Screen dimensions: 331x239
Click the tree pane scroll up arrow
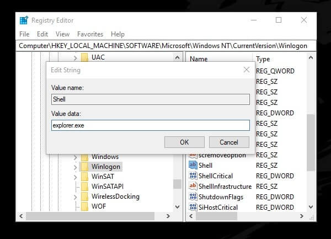click(x=177, y=57)
